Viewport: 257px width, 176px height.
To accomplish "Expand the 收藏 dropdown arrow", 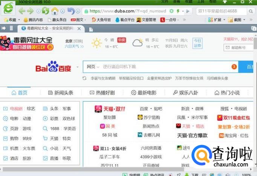I will click(x=19, y=20).
